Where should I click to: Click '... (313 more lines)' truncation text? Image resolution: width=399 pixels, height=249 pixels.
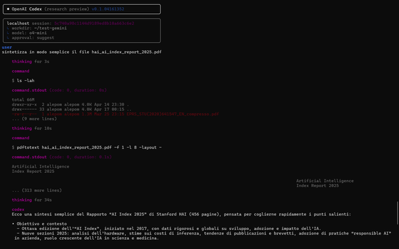(37, 191)
